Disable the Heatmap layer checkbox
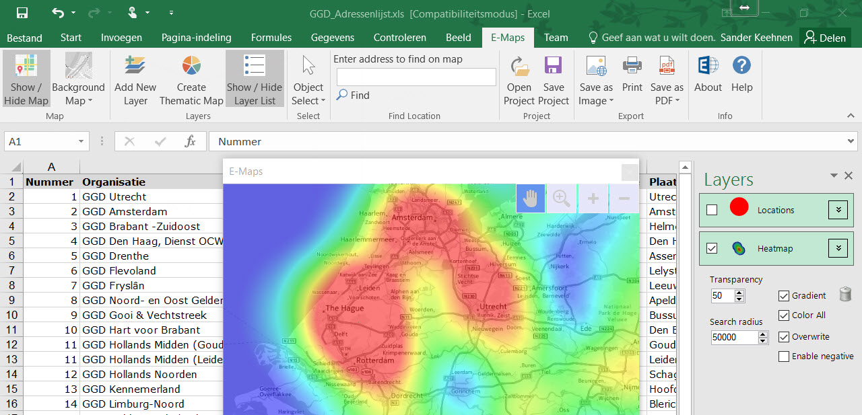 coord(711,248)
